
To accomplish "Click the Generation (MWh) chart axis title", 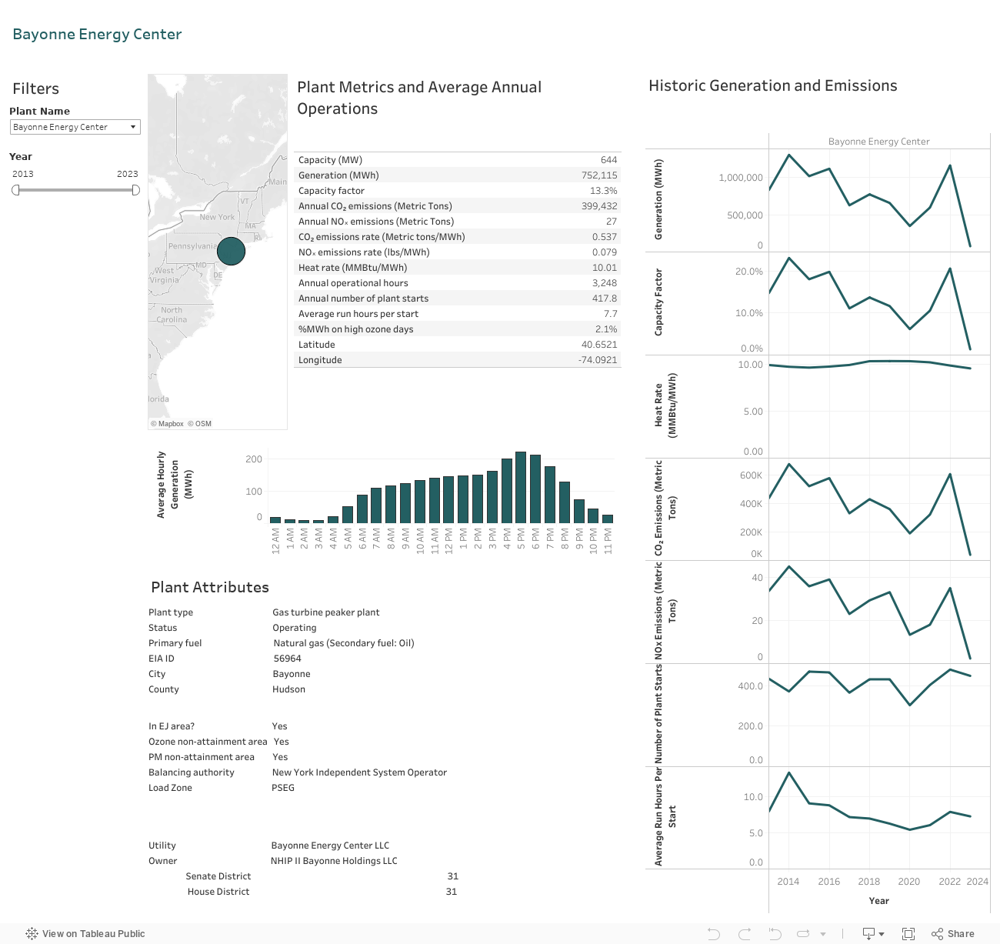I will tap(658, 200).
